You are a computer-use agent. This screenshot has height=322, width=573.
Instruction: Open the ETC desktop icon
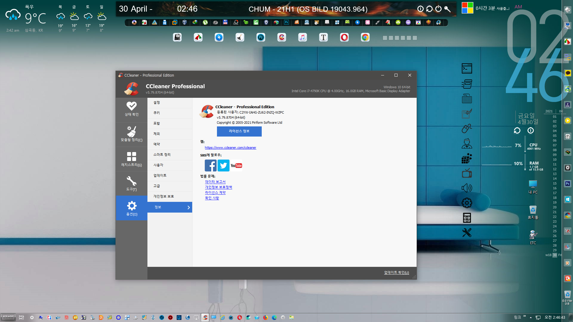point(533,237)
